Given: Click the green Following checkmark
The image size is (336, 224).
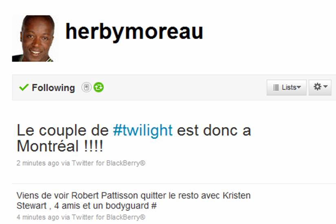Looking at the screenshot, I should coord(24,88).
